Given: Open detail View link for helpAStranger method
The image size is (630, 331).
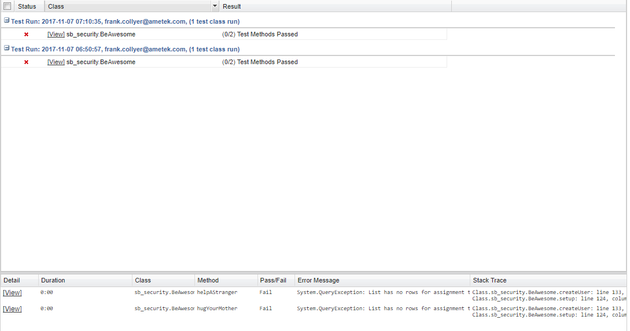Looking at the screenshot, I should (x=12, y=293).
